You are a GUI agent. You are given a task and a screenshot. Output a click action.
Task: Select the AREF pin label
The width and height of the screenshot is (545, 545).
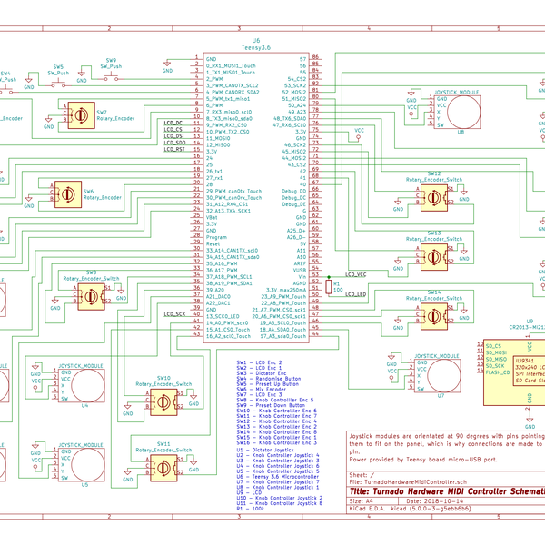coord(300,263)
